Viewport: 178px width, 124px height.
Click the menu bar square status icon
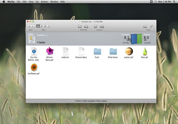(x=151, y=2)
